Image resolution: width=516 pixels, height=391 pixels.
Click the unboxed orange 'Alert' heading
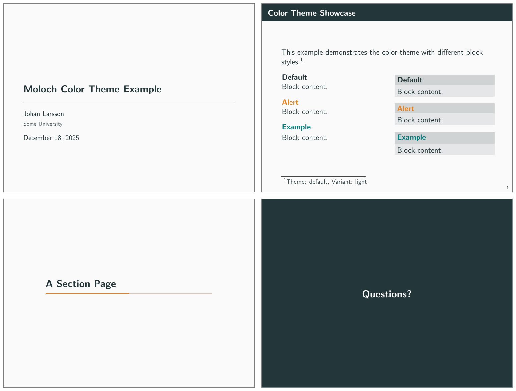(290, 102)
